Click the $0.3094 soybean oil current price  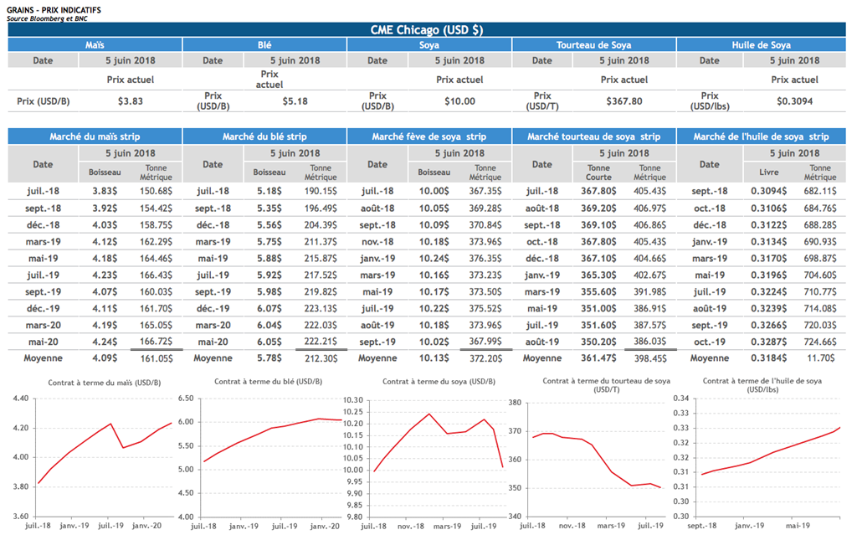coord(793,101)
